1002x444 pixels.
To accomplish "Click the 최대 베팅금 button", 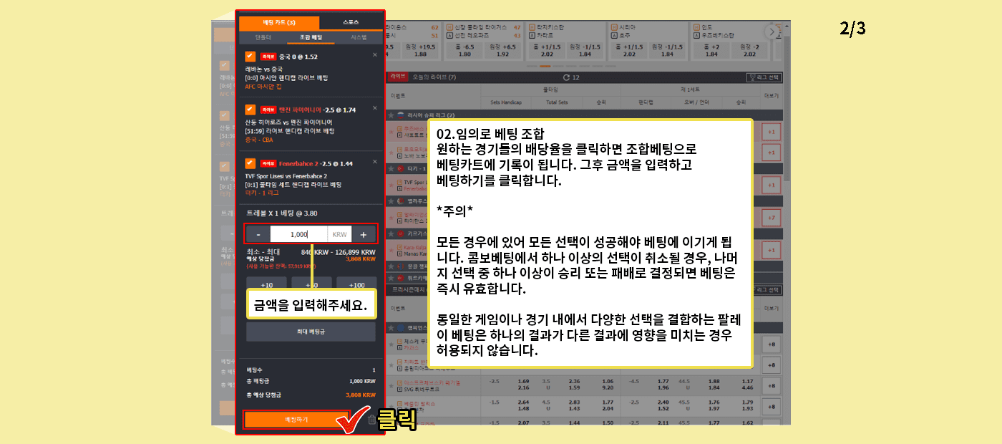I will (311, 332).
